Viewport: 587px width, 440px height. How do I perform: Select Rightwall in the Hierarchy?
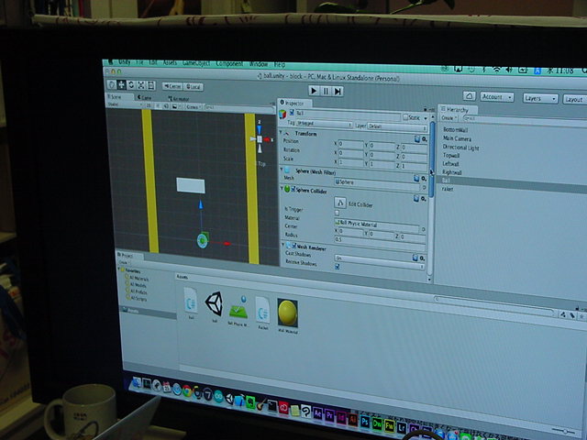pyautogui.click(x=452, y=172)
